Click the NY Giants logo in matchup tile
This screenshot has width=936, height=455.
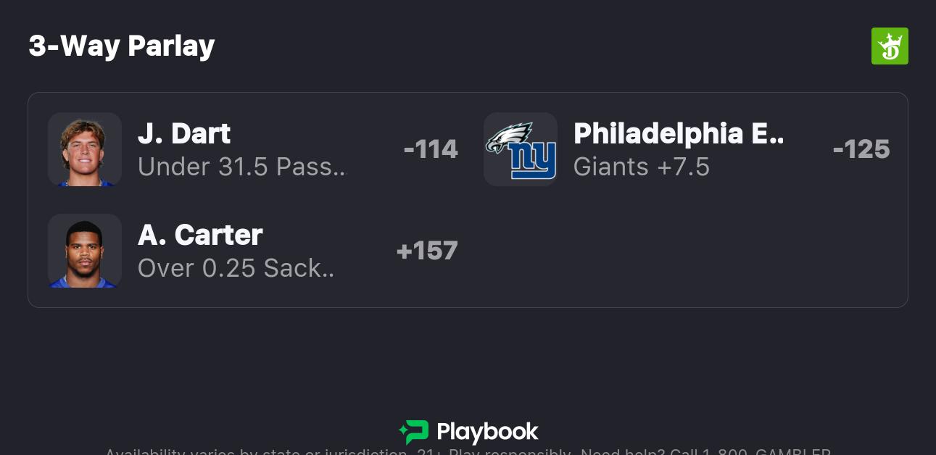coord(533,161)
